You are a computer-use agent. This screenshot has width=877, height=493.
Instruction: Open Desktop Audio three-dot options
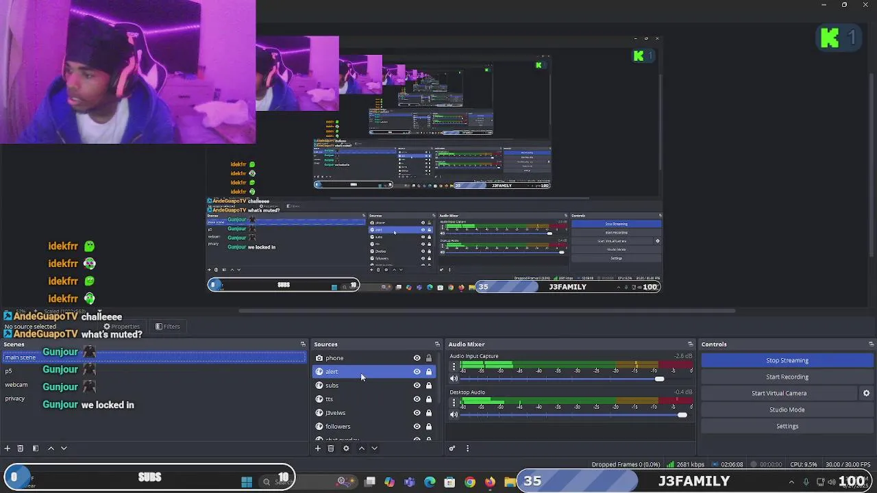pyautogui.click(x=454, y=403)
